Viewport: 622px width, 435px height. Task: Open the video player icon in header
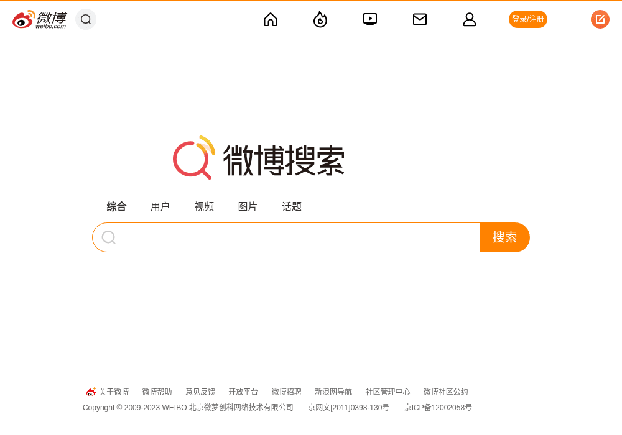click(x=370, y=19)
